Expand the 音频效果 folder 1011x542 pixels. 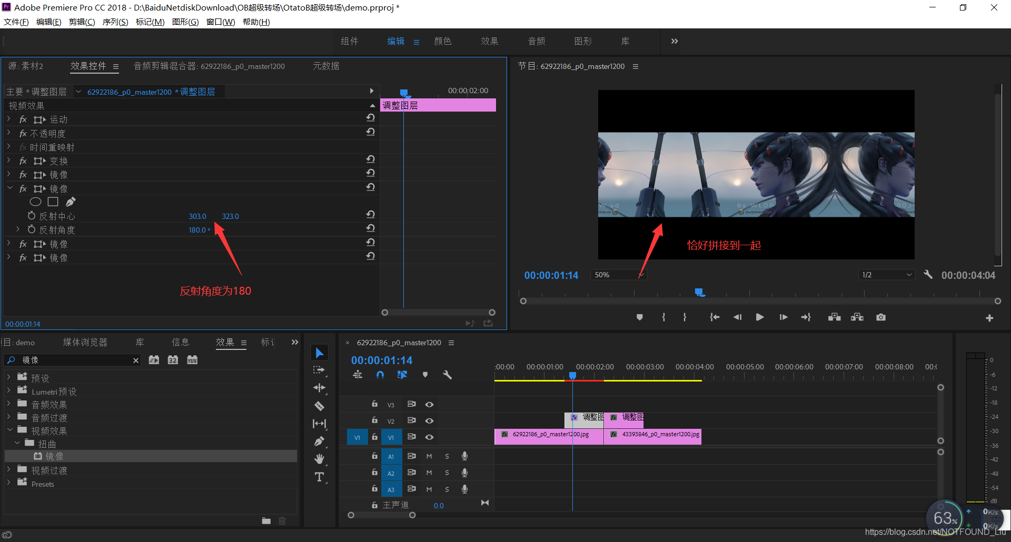(9, 404)
